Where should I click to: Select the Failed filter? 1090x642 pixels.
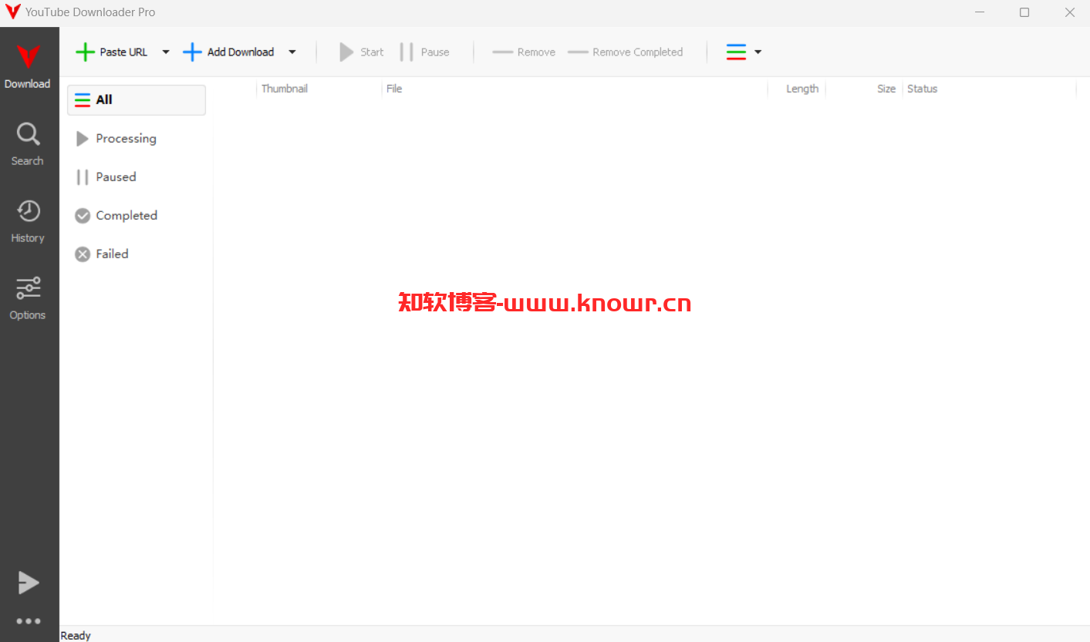tap(137, 254)
